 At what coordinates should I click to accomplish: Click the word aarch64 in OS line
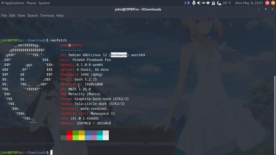click(138, 55)
